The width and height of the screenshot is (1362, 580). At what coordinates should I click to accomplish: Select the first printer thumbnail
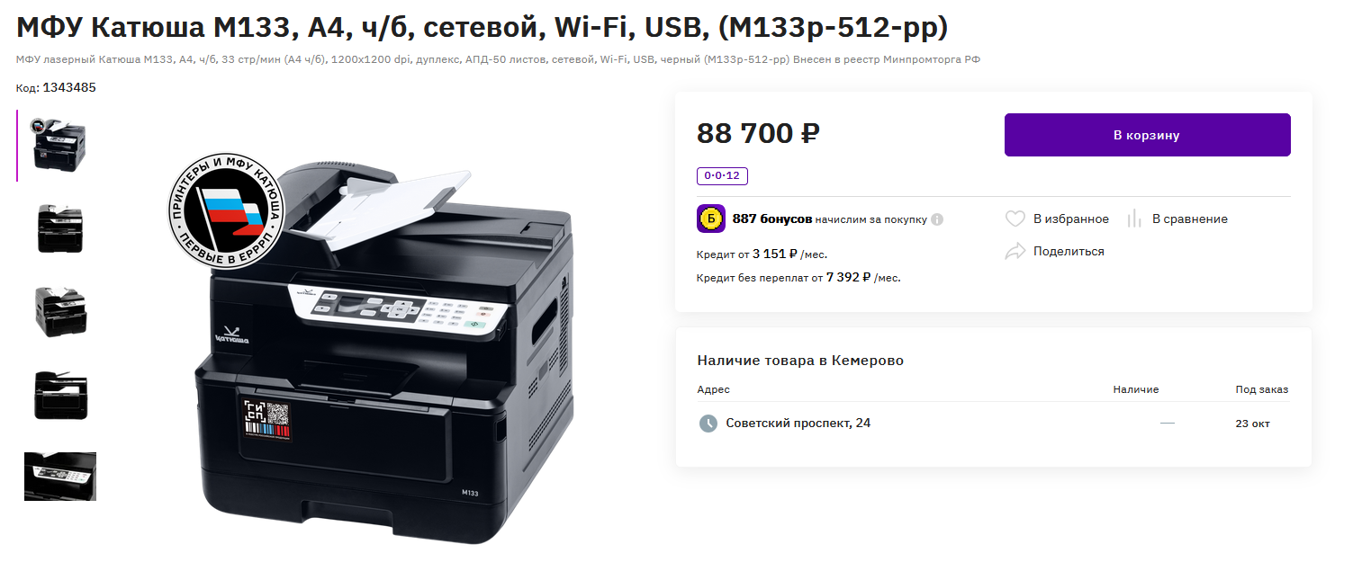point(59,146)
